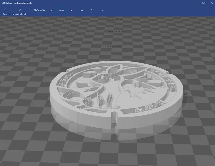Click the 'File's units' label

click(39, 10)
